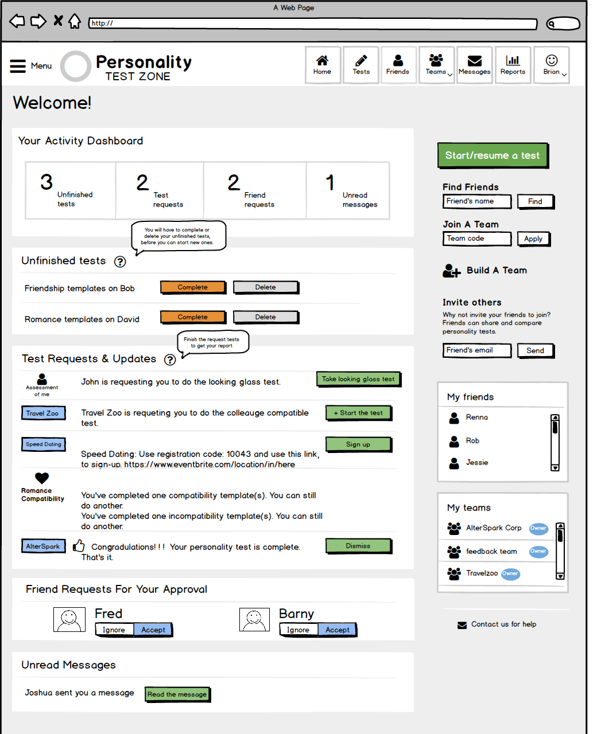Click the browser home icon
Image resolution: width=601 pixels, height=734 pixels.
coord(75,21)
